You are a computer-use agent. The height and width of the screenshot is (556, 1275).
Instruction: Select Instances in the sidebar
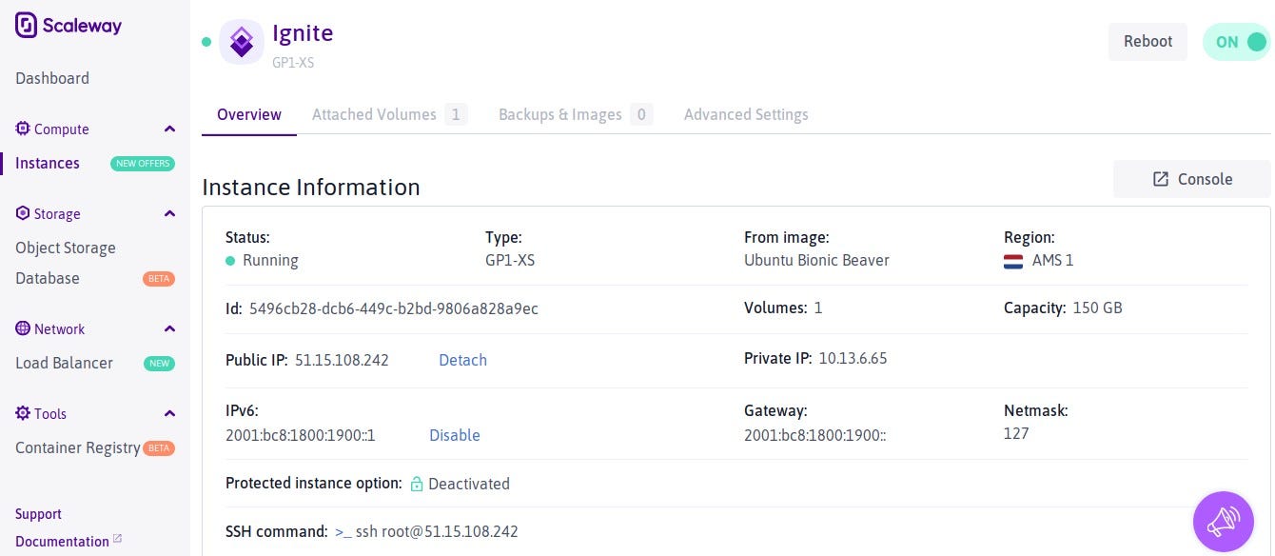[x=48, y=163]
